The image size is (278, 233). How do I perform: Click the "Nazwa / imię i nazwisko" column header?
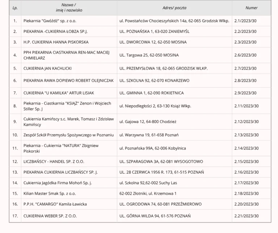(69, 8)
